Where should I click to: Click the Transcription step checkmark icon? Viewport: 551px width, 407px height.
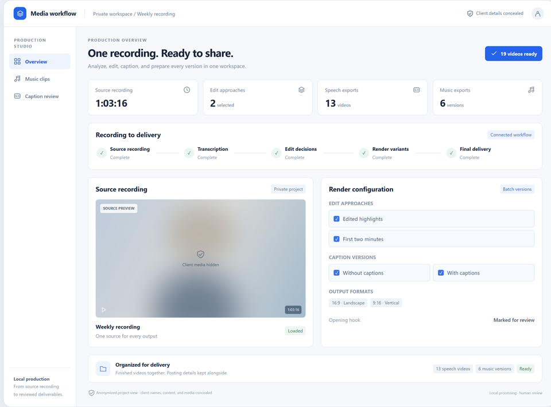(189, 153)
